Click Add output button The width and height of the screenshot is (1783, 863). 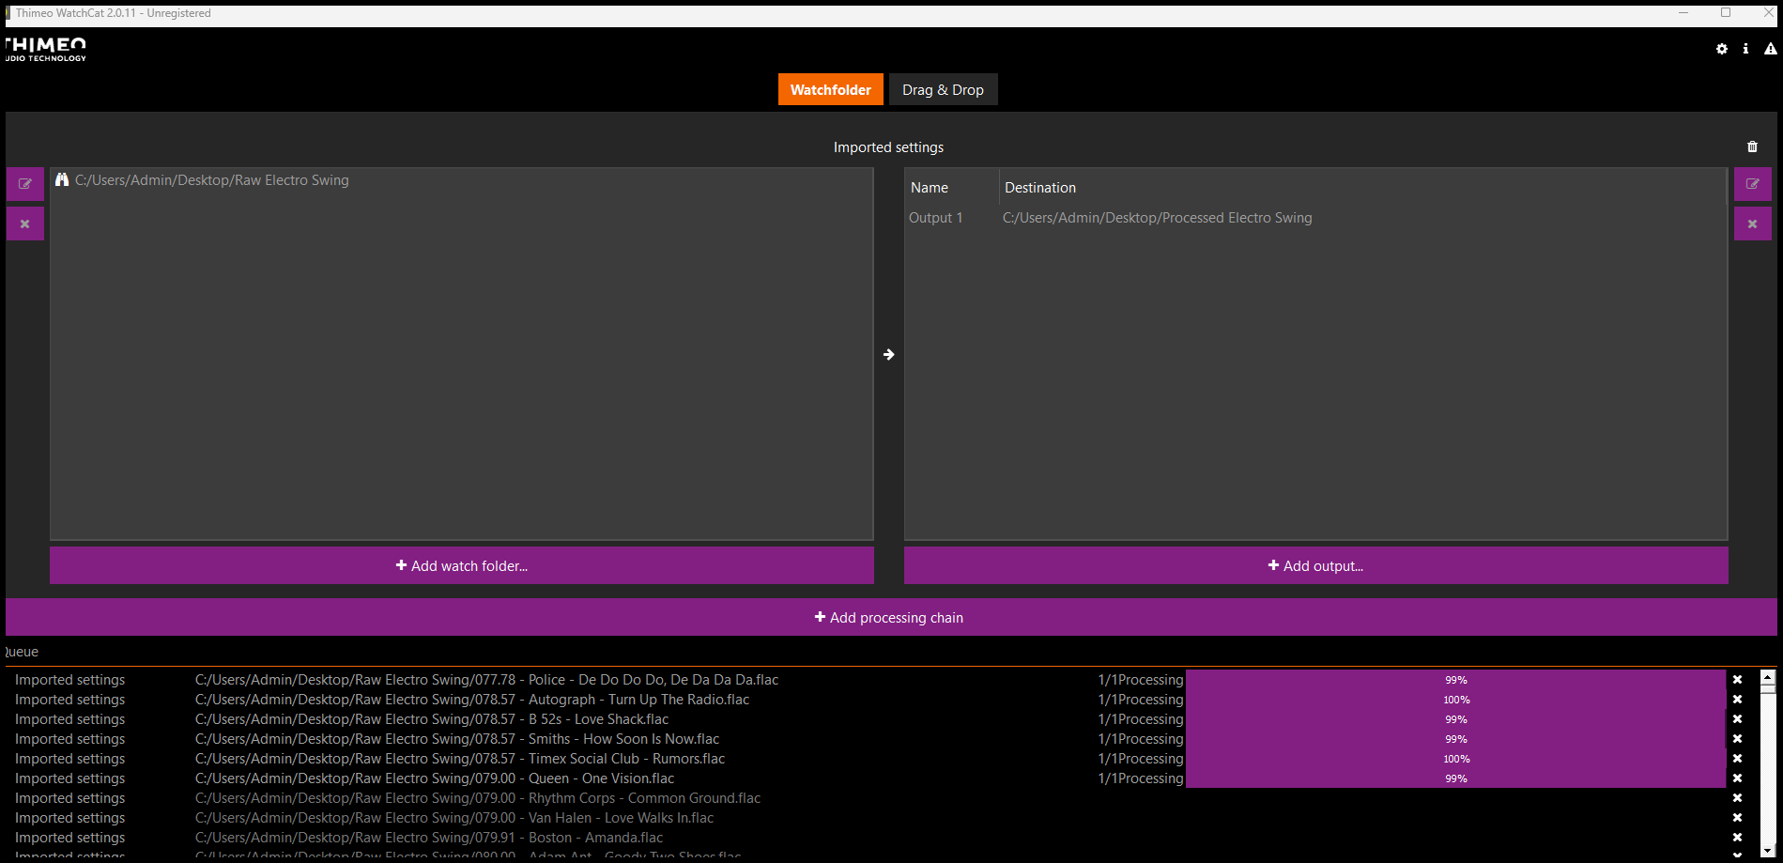click(1315, 565)
